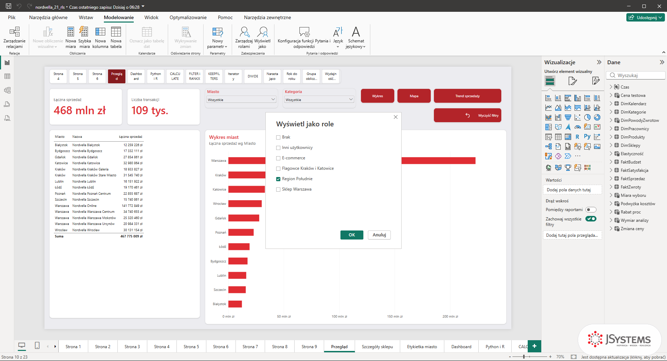Close the Wyświetl jako role dialog
The image size is (667, 361).
click(395, 117)
